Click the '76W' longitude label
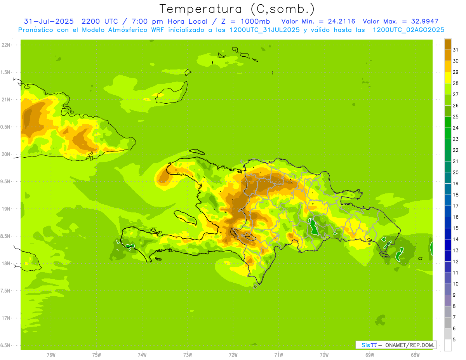Screen dimensions: 466x360 (51, 355)
